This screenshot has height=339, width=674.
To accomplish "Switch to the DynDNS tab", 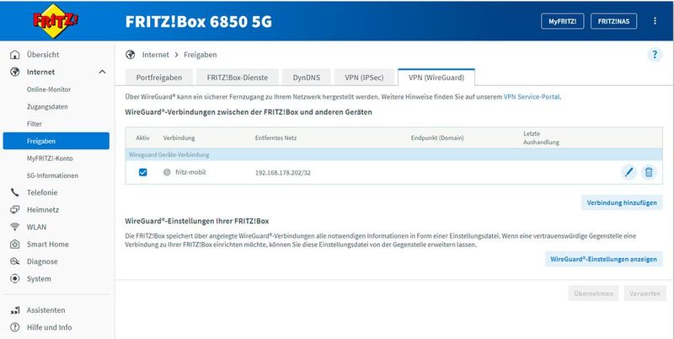I will [307, 78].
